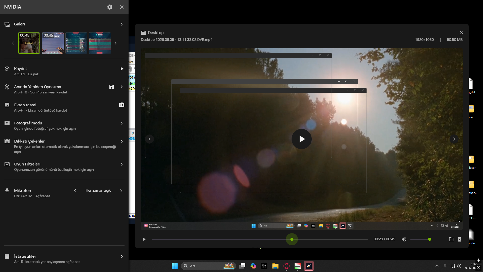
Task: Click the Desktop clapperboard icon
Action: click(143, 33)
